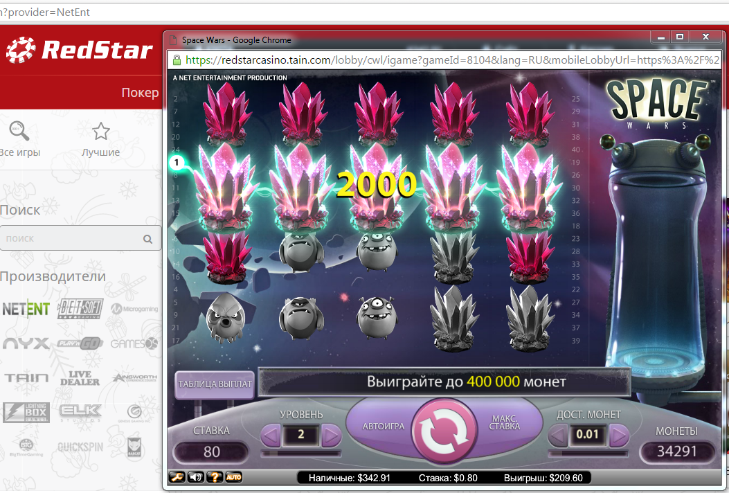The height and width of the screenshot is (493, 729).
Task: Click the Макс. ставка max bet button
Action: pyautogui.click(x=505, y=422)
